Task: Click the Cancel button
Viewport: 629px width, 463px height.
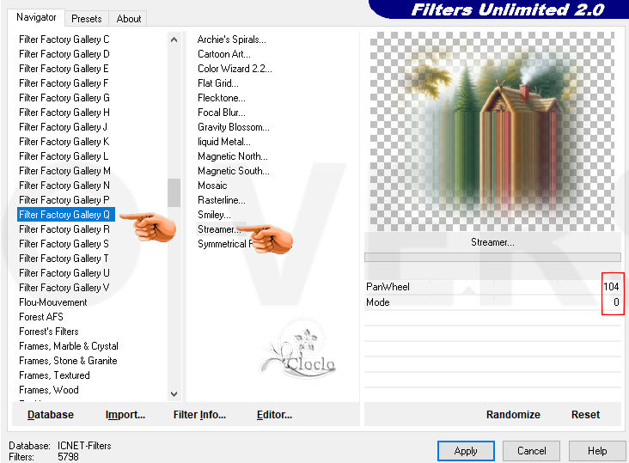Action: [x=531, y=450]
